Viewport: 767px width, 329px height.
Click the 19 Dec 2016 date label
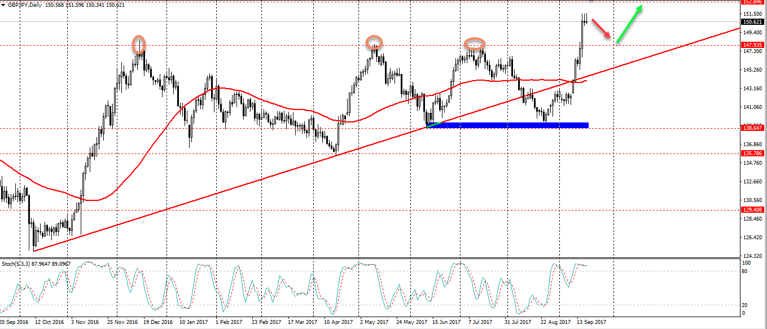(x=157, y=322)
